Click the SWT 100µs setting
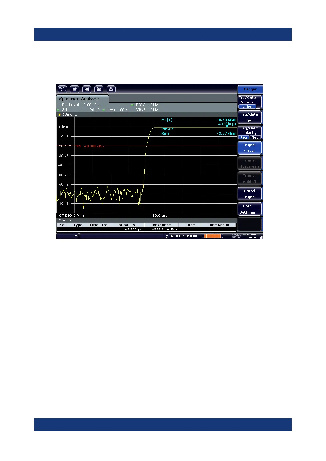This screenshot has height=461, width=326. click(x=118, y=110)
